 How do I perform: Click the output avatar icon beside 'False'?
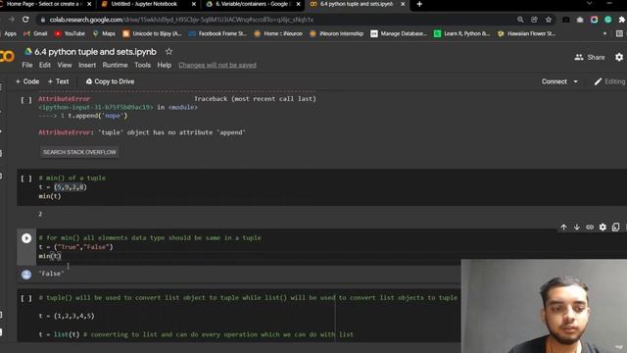26,275
